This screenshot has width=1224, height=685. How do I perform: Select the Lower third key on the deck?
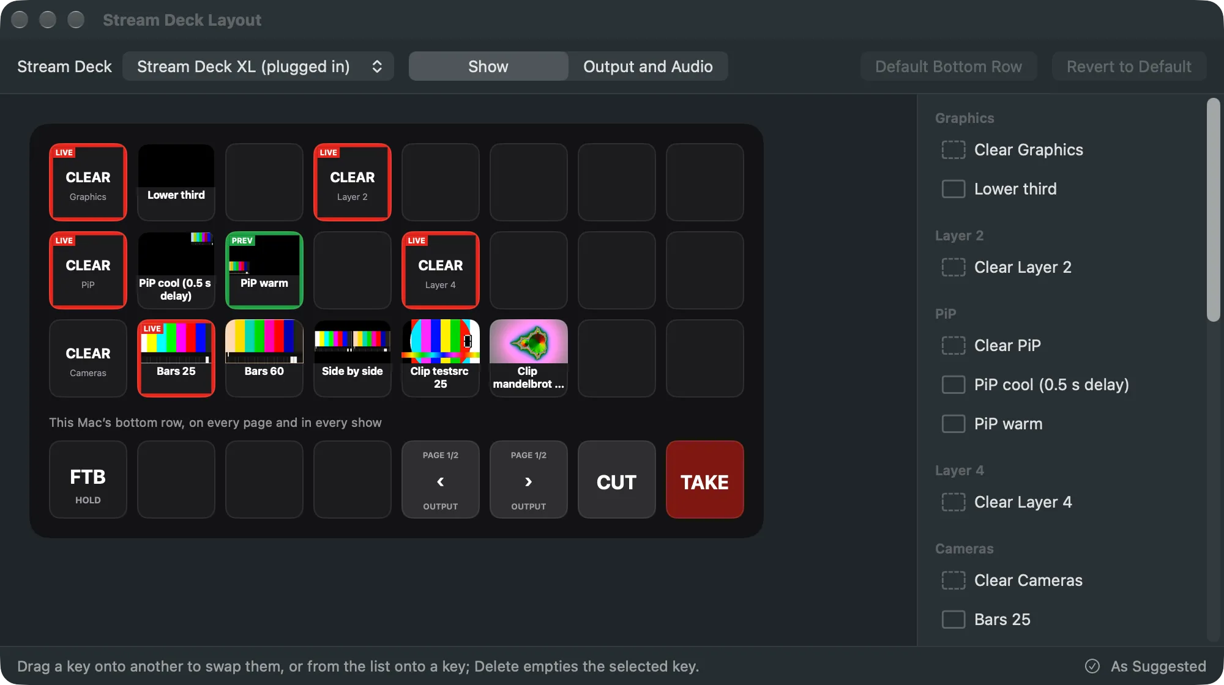pyautogui.click(x=176, y=182)
